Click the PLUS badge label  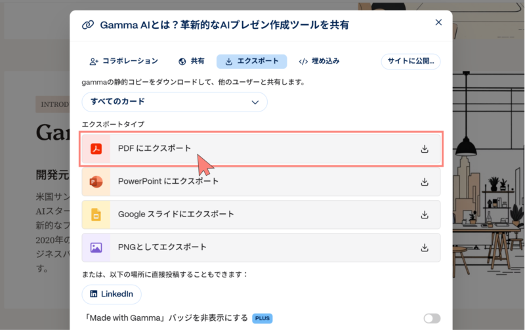262,318
